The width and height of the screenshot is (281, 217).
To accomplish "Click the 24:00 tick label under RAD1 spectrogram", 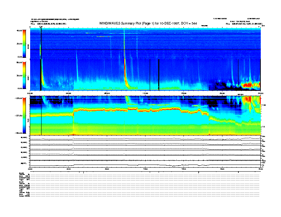I will point(260,93).
